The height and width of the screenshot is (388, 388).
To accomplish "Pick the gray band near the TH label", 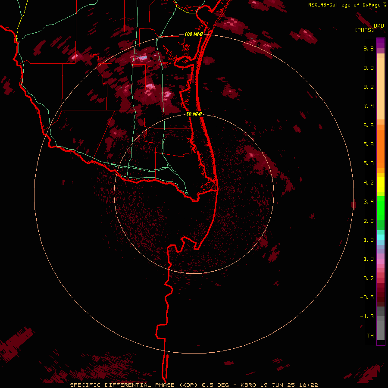I will click(x=381, y=330).
